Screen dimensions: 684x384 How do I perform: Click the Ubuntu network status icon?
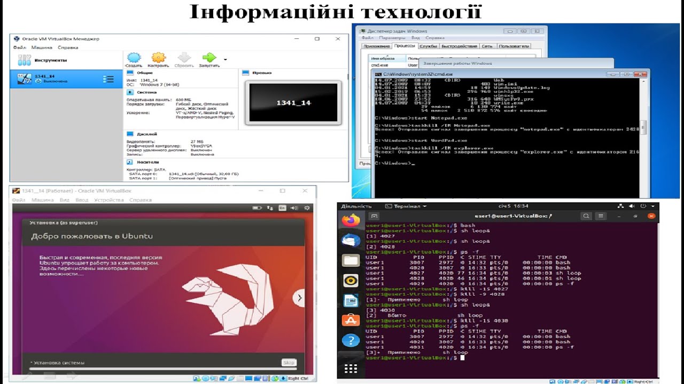[620, 206]
